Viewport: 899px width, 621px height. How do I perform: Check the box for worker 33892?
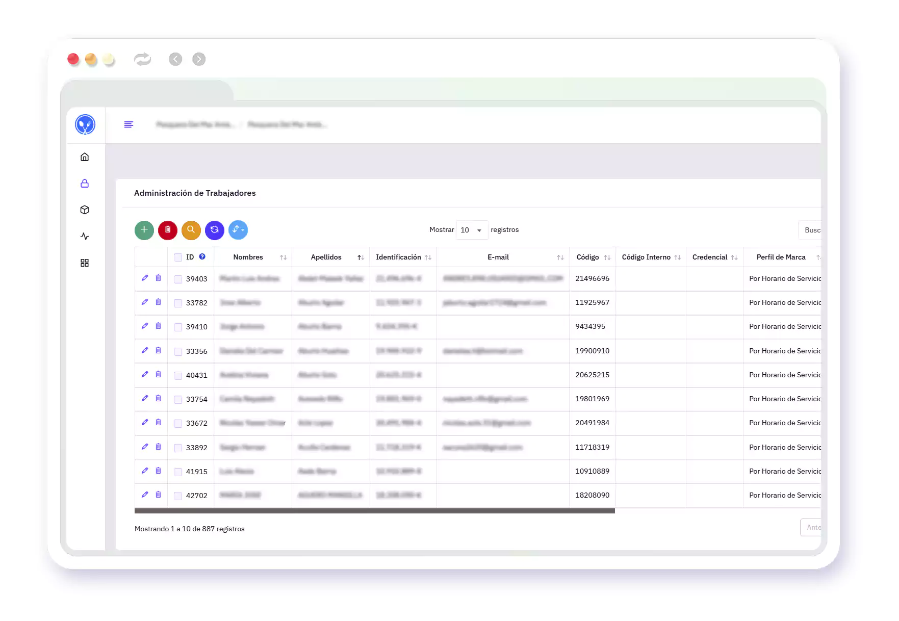pyautogui.click(x=178, y=448)
